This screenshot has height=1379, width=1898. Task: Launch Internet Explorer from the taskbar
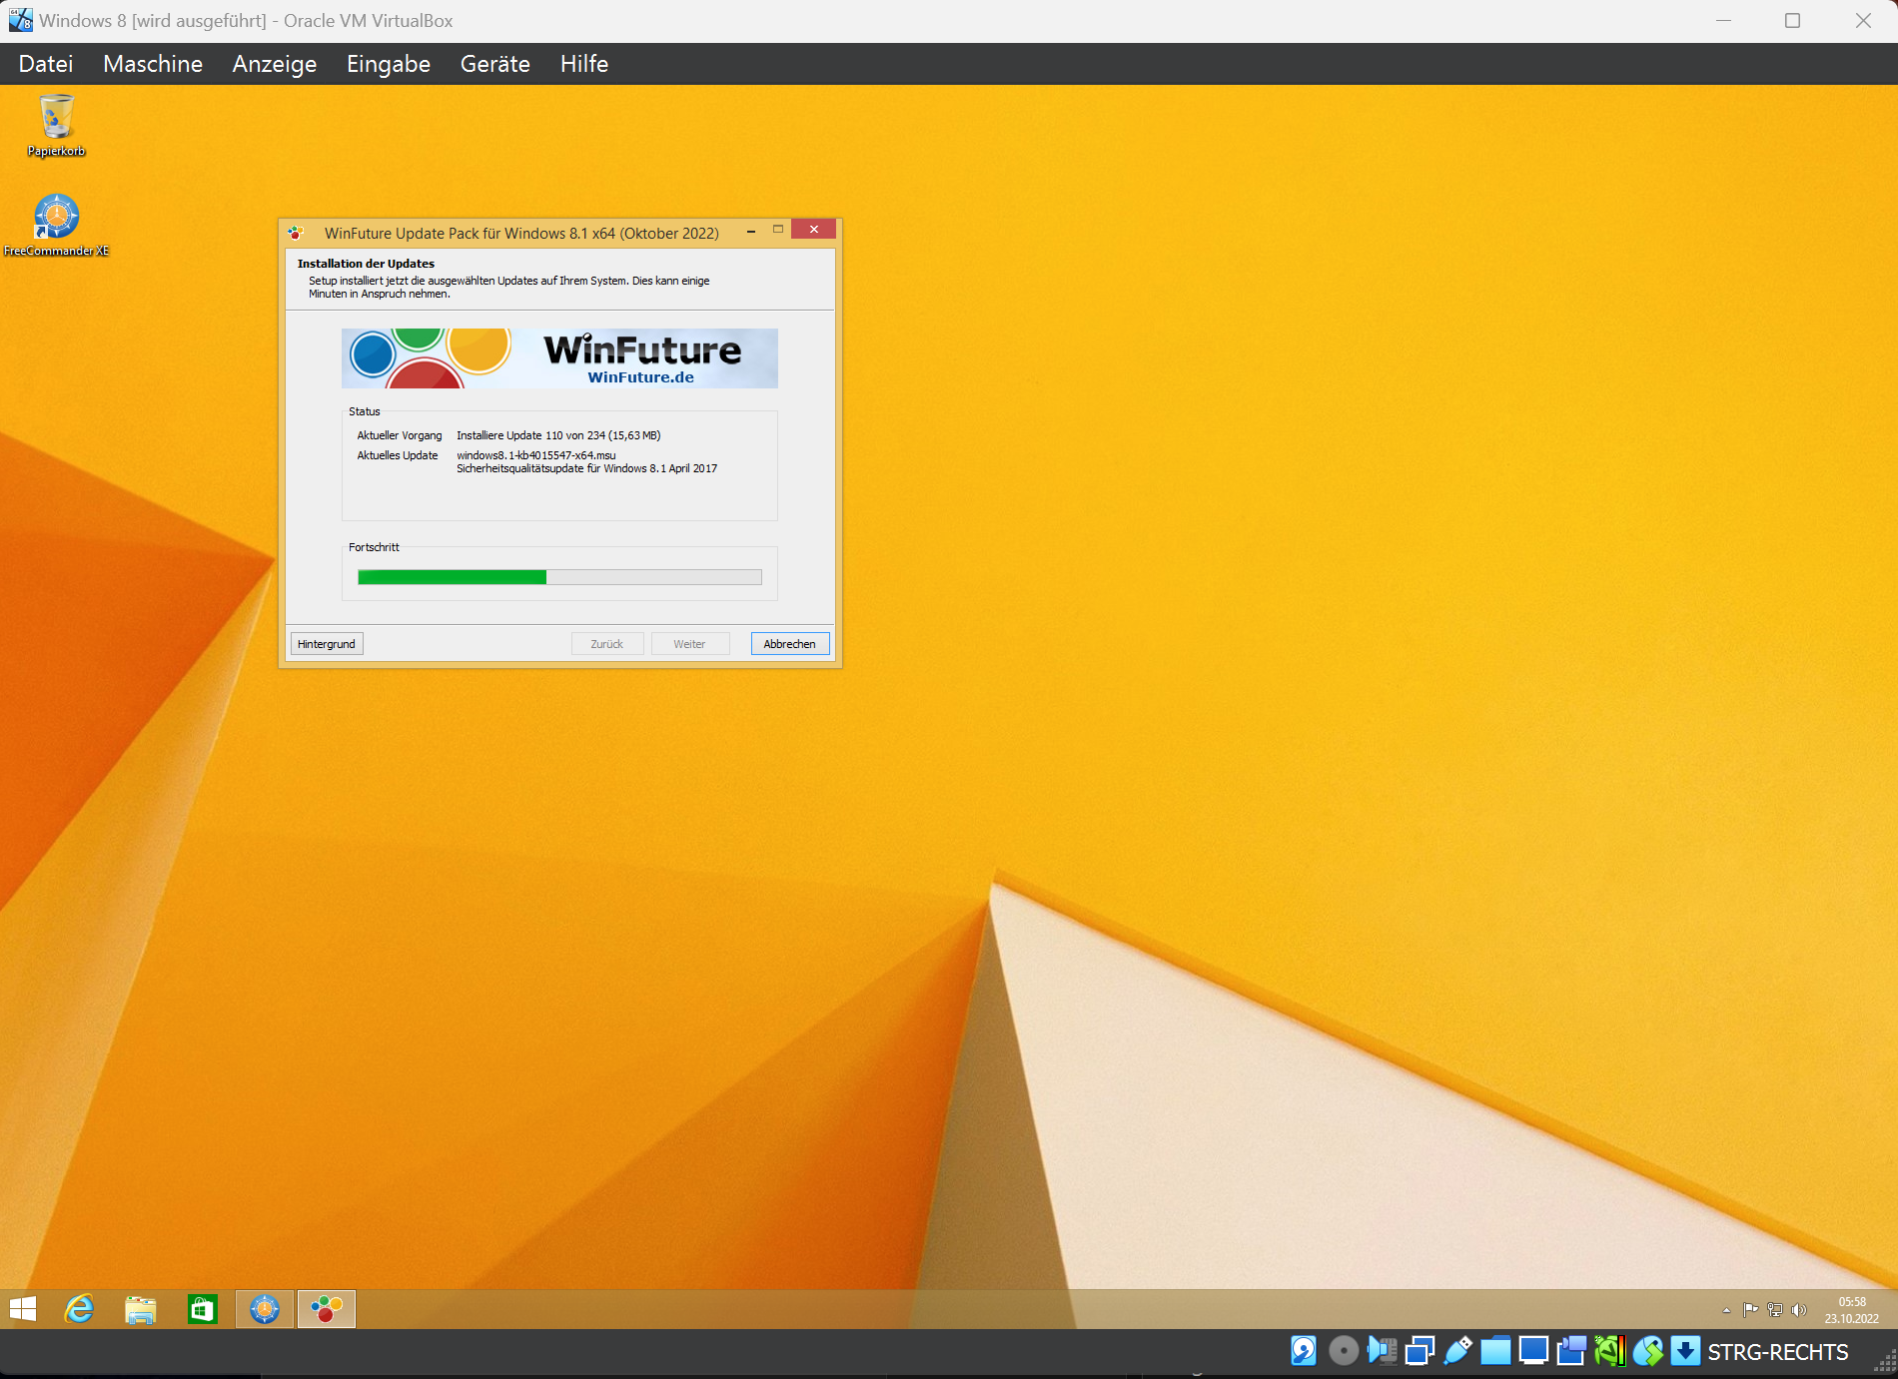[x=79, y=1309]
